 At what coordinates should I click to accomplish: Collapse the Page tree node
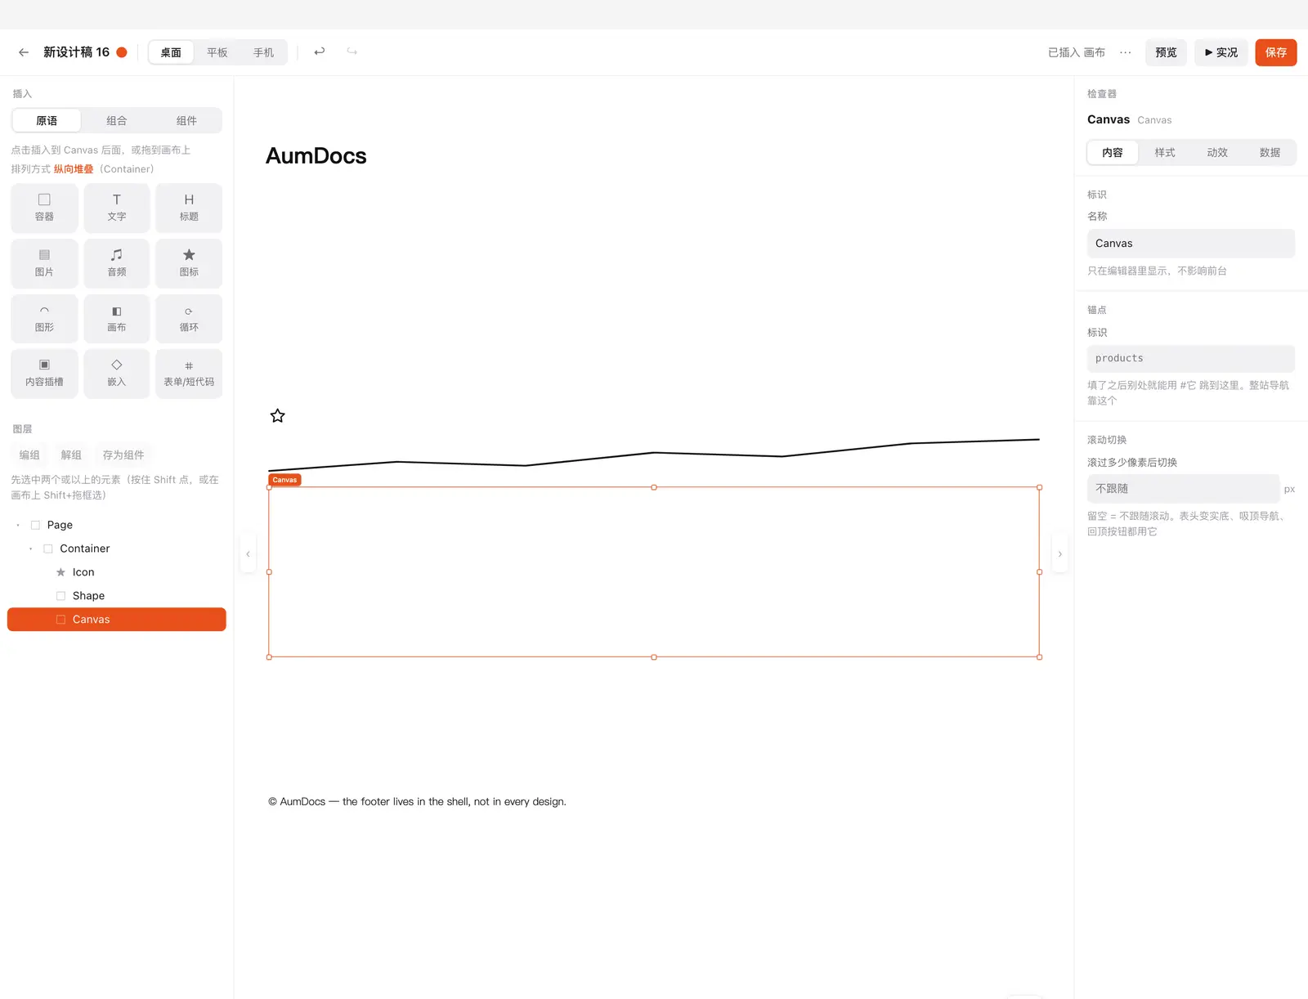click(18, 525)
